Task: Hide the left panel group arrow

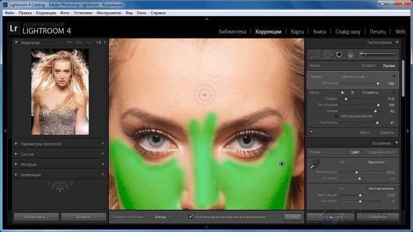Action: (5, 131)
